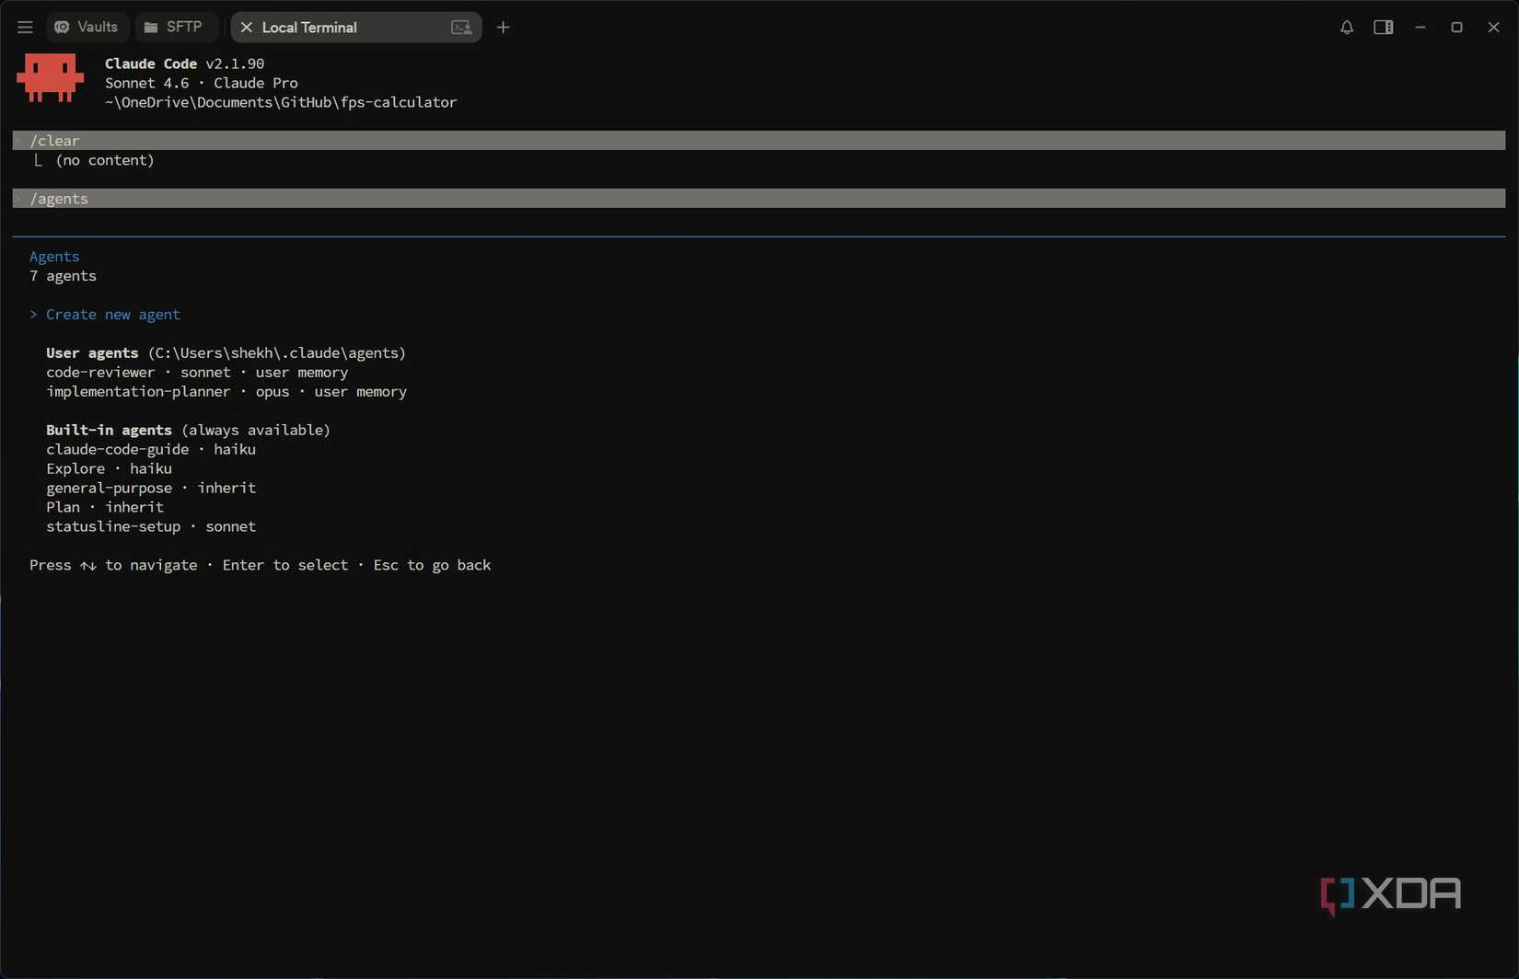Switch to the Vaults tab
Screen dimensions: 1519x979
point(87,28)
